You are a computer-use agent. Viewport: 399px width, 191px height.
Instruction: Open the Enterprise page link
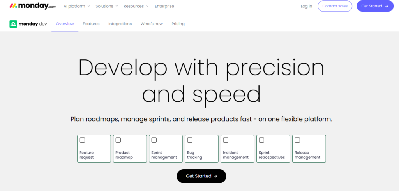coord(164,6)
